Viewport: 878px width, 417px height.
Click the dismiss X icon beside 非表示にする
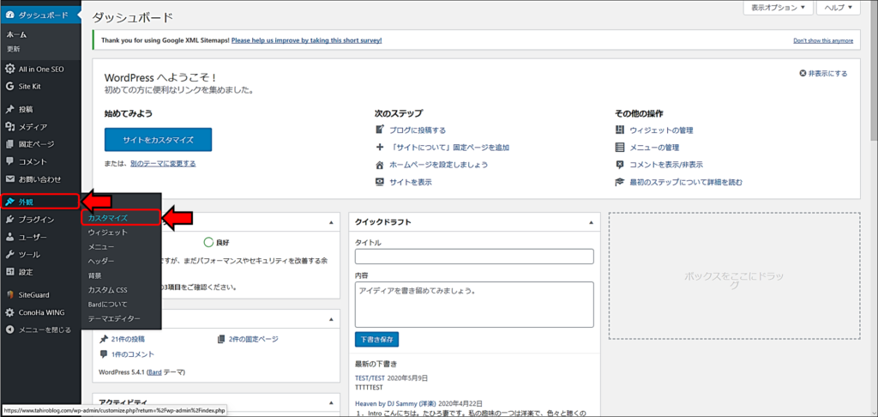[x=803, y=74]
